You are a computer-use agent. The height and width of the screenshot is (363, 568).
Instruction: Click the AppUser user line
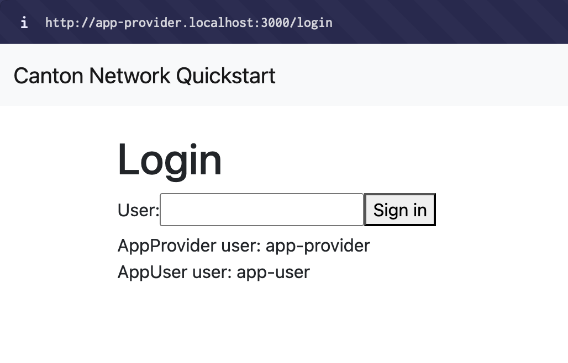[x=213, y=272]
